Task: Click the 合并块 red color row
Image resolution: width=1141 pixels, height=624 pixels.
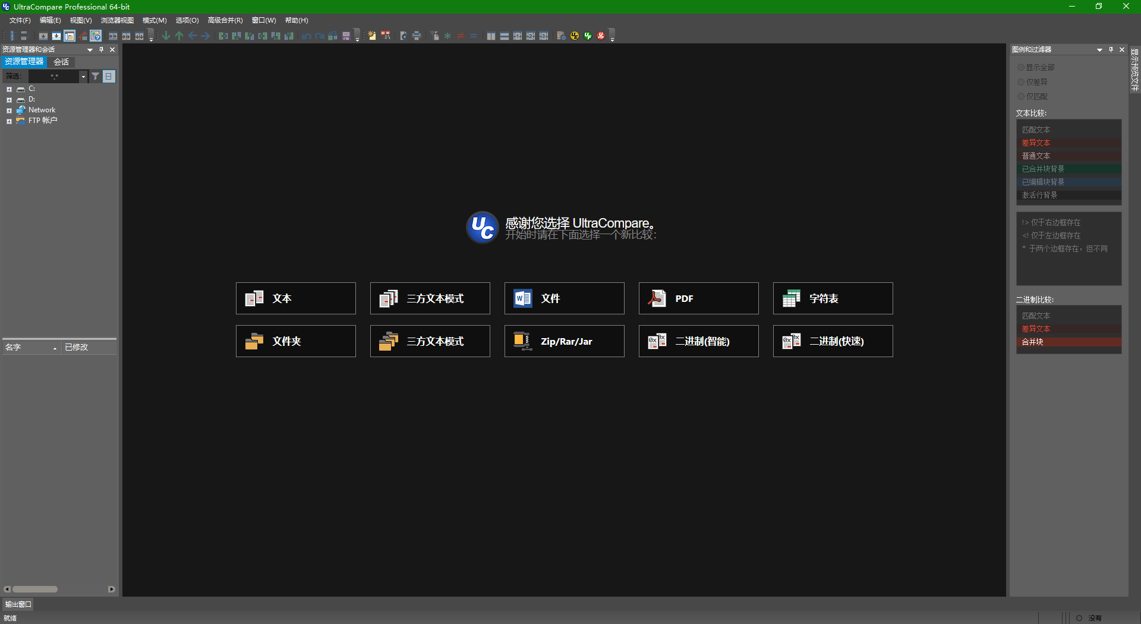Action: click(1069, 342)
